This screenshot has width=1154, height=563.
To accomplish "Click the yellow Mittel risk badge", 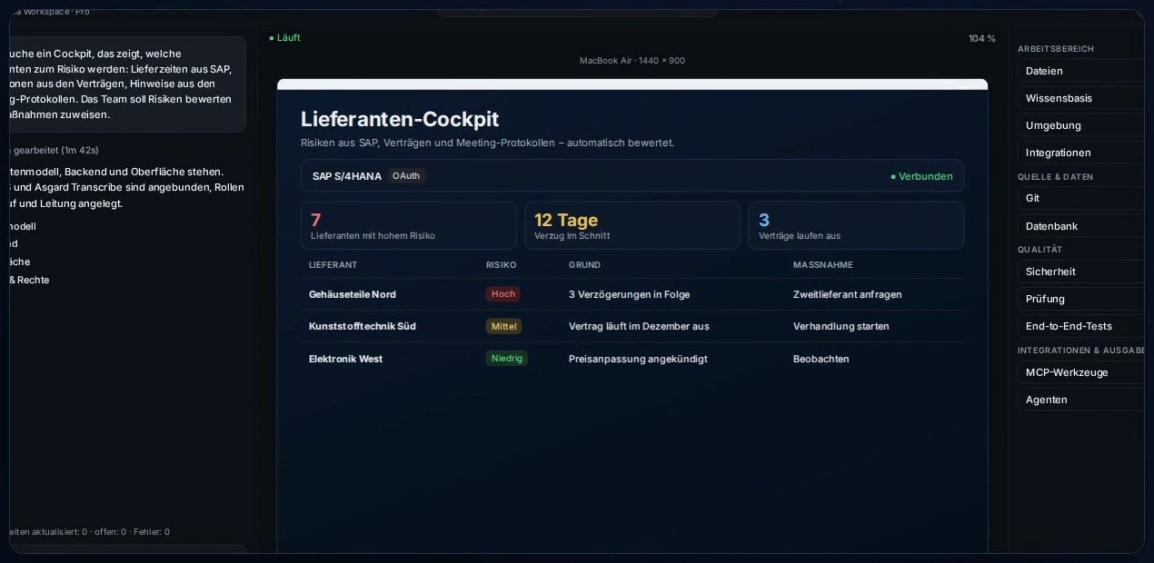I will pyautogui.click(x=504, y=326).
